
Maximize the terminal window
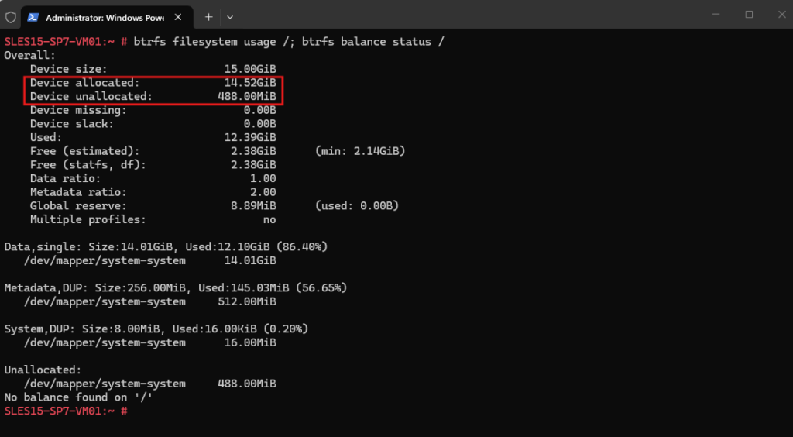pos(749,15)
